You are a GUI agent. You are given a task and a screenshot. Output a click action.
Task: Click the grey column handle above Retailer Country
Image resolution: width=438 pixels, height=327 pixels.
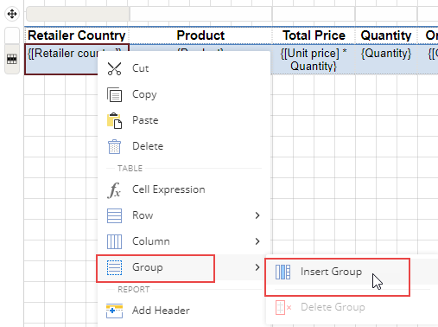tap(78, 14)
